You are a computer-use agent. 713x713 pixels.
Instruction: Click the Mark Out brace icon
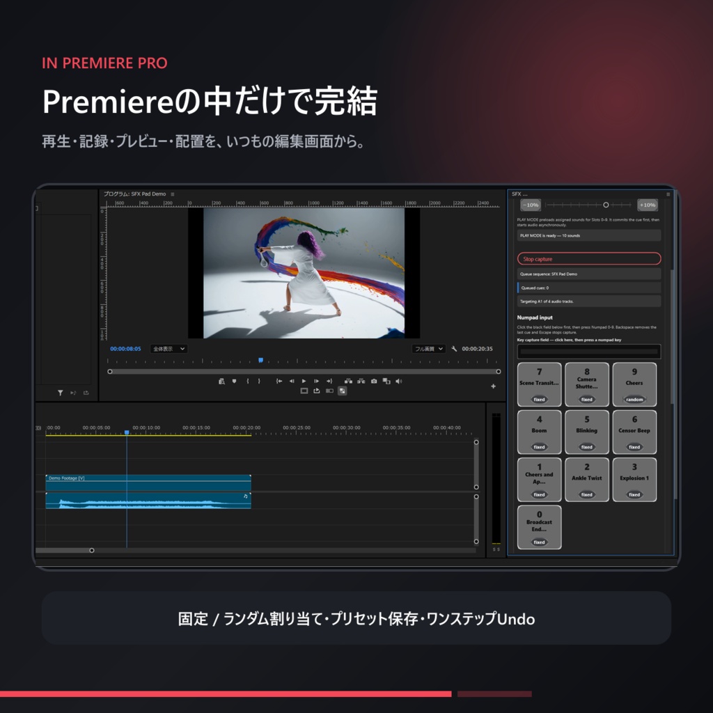[259, 381]
